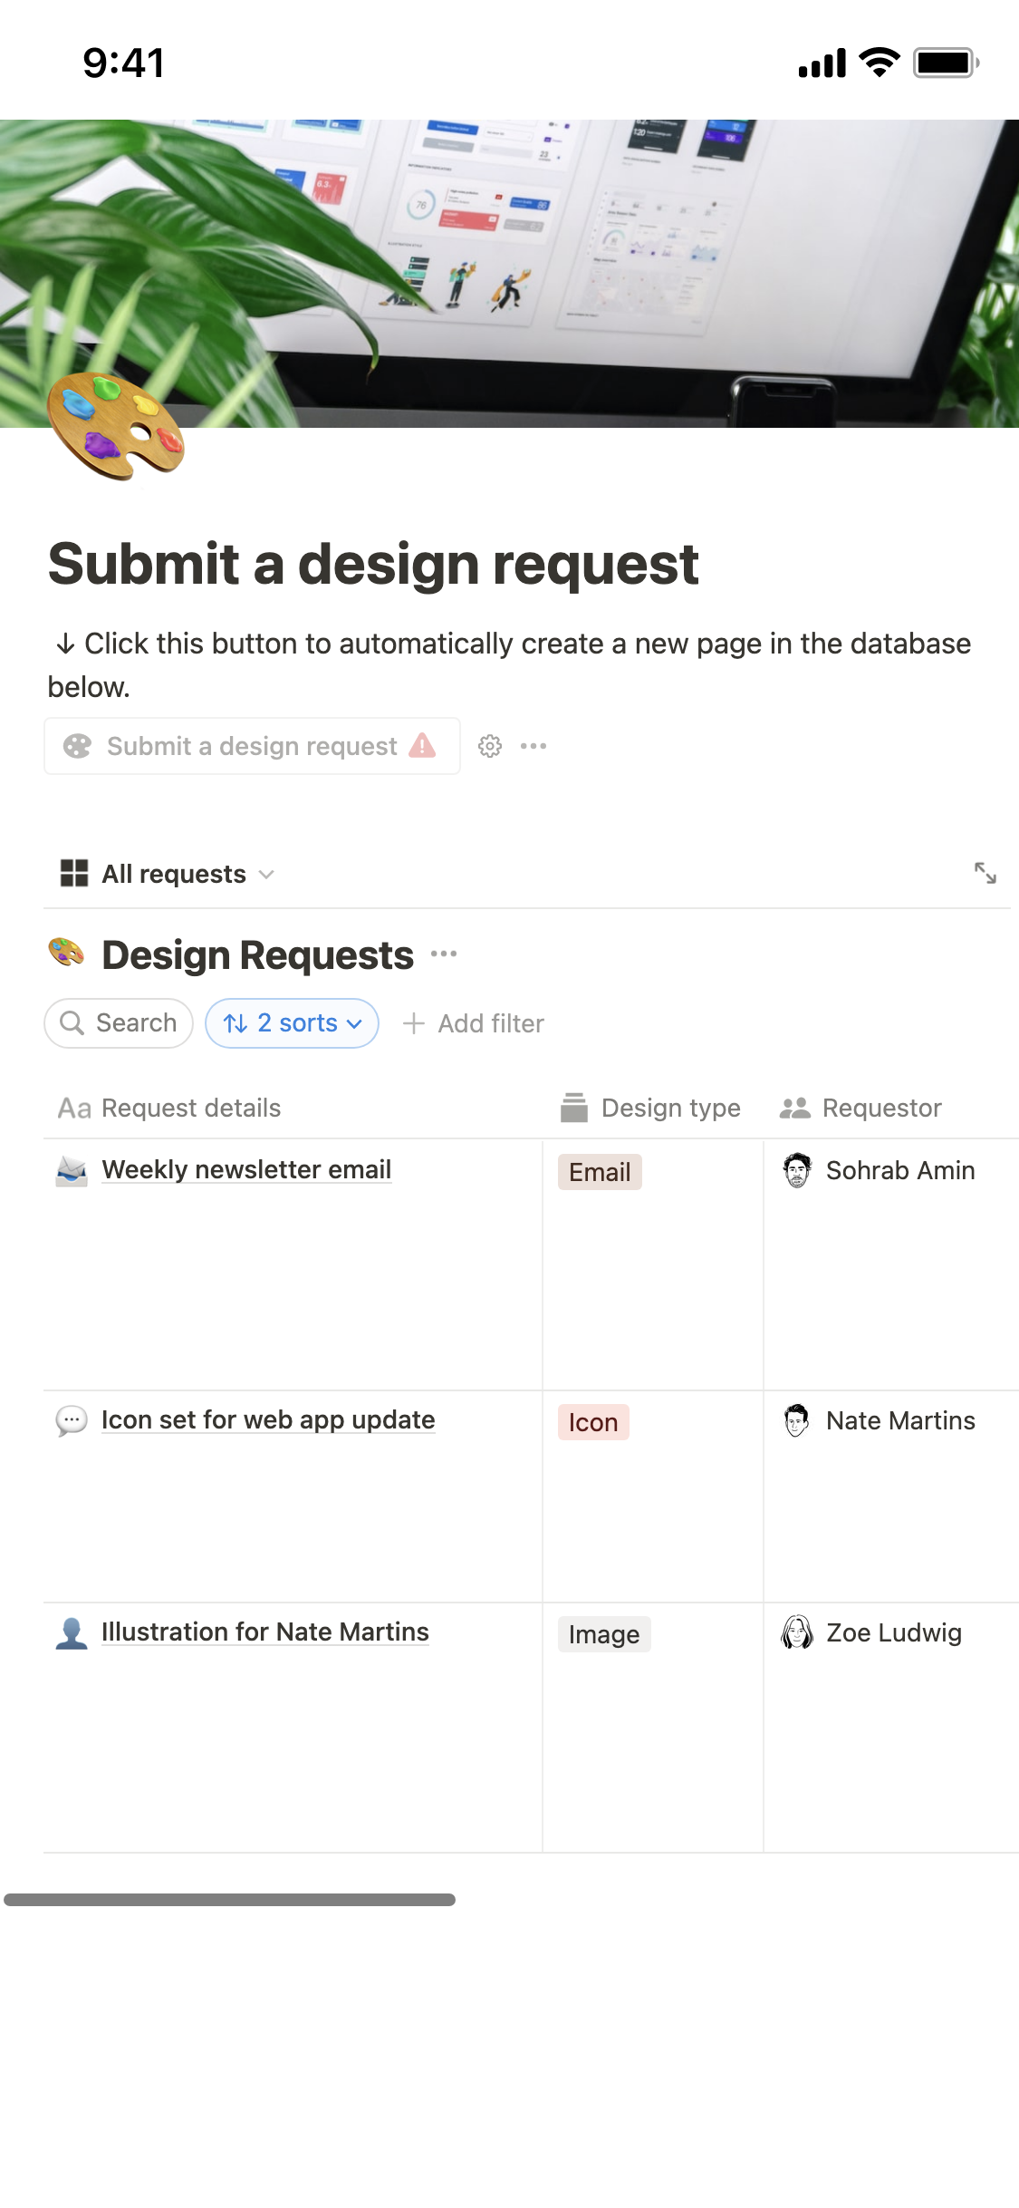Click speech bubble icon for icon set request

(72, 1420)
